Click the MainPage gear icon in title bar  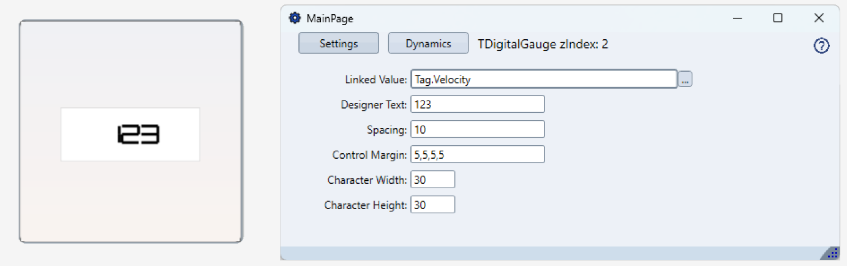point(295,18)
